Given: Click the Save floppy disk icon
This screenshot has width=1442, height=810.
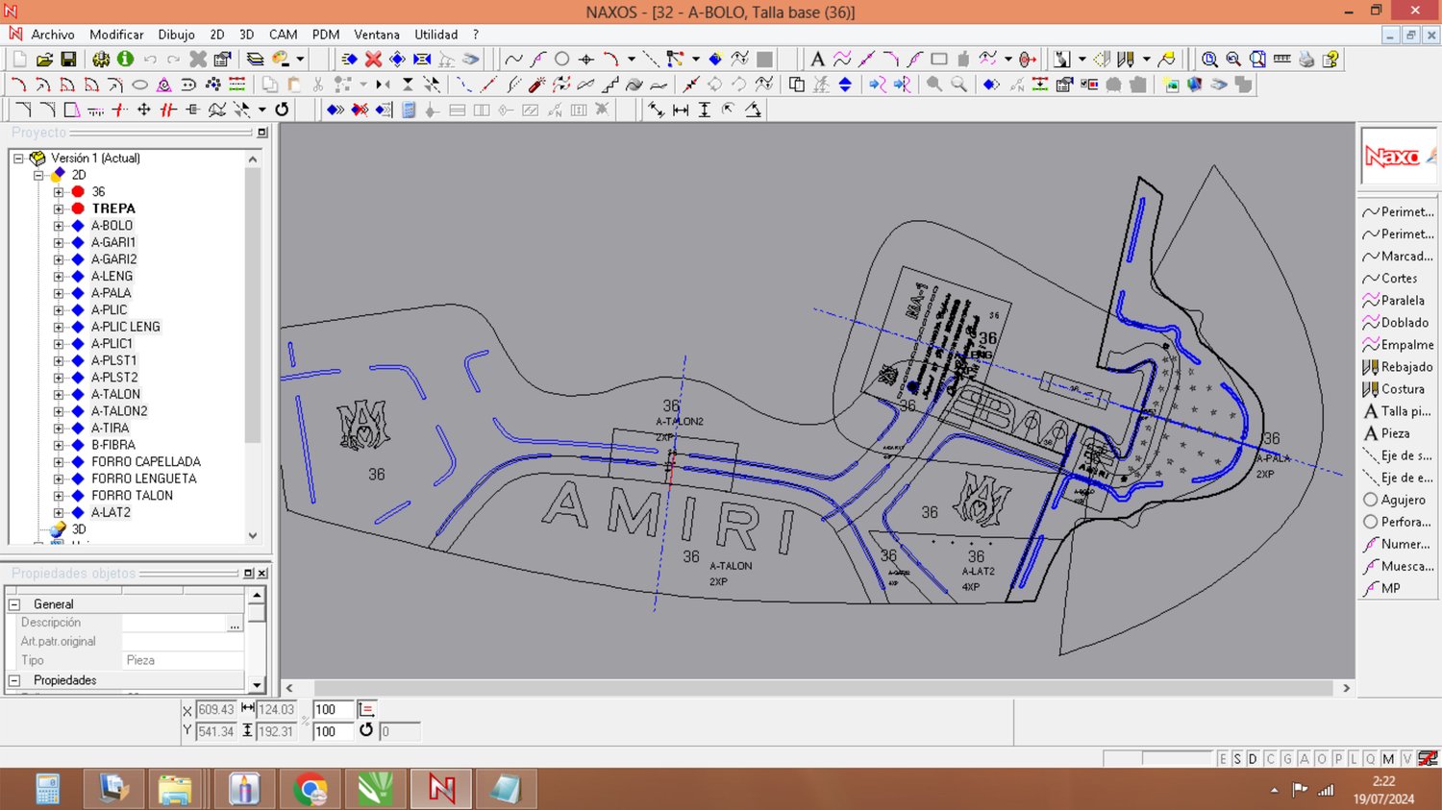Looking at the screenshot, I should 68,60.
